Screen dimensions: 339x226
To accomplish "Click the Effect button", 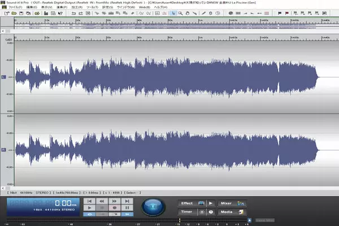I will (x=188, y=202).
